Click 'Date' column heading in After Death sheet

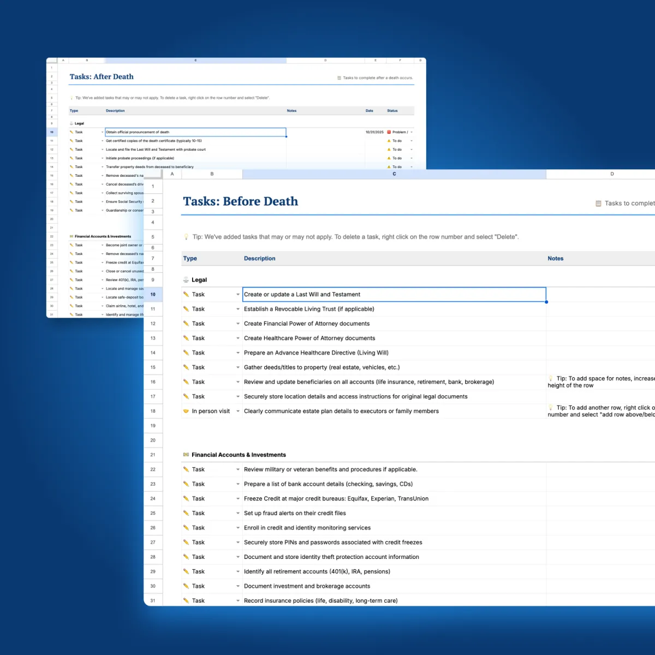(x=370, y=111)
